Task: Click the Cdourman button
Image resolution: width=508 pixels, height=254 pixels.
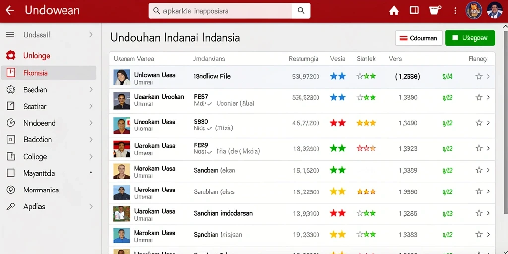Action: pos(419,38)
